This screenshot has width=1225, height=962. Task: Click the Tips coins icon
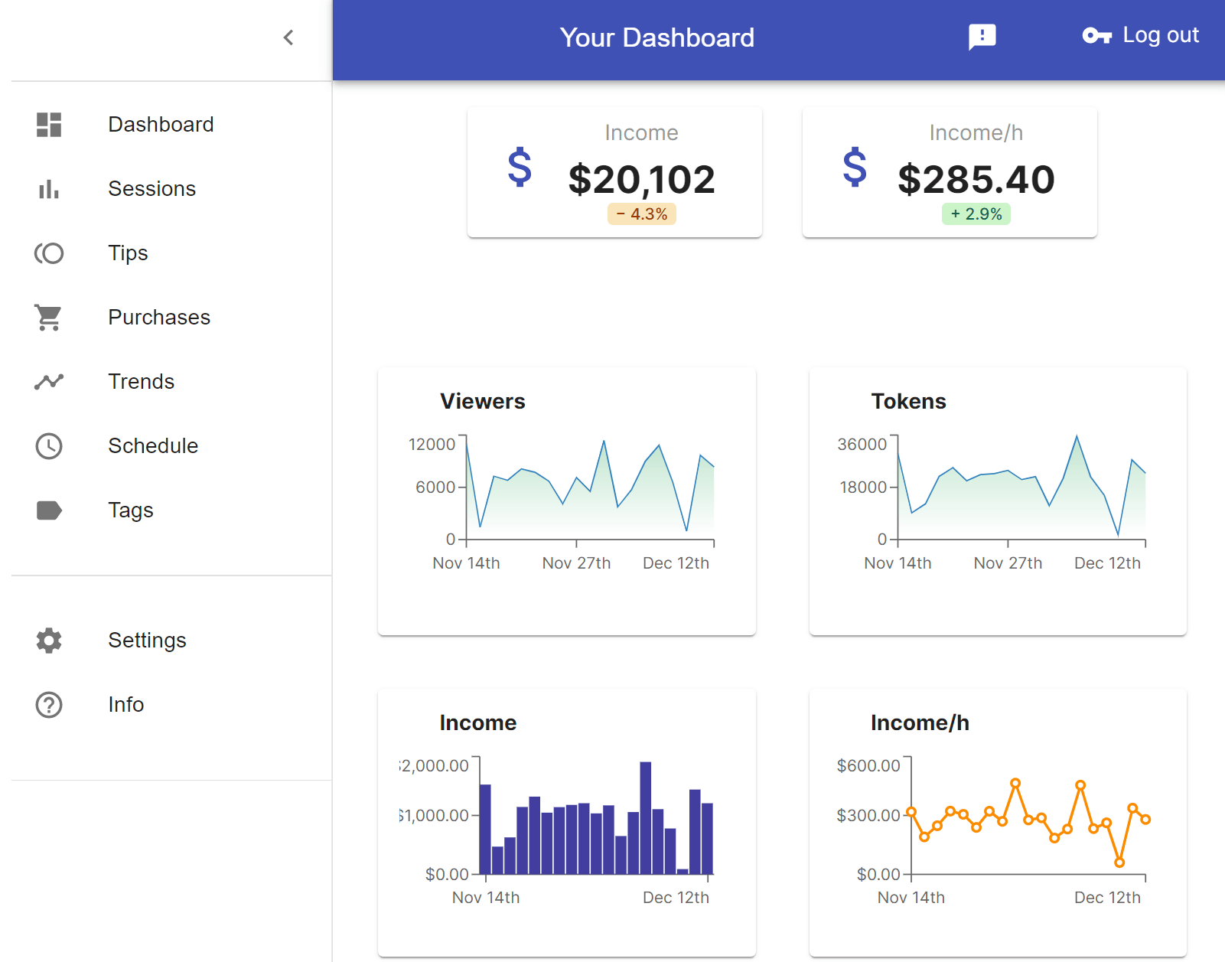coord(49,253)
